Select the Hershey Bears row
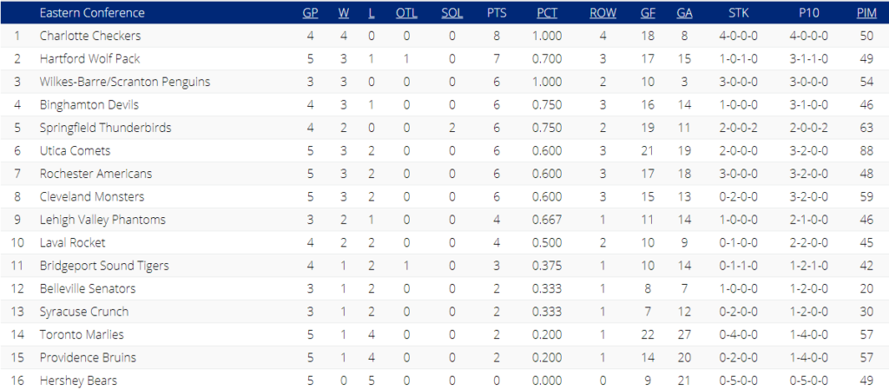This screenshot has height=390, width=889. [444, 380]
